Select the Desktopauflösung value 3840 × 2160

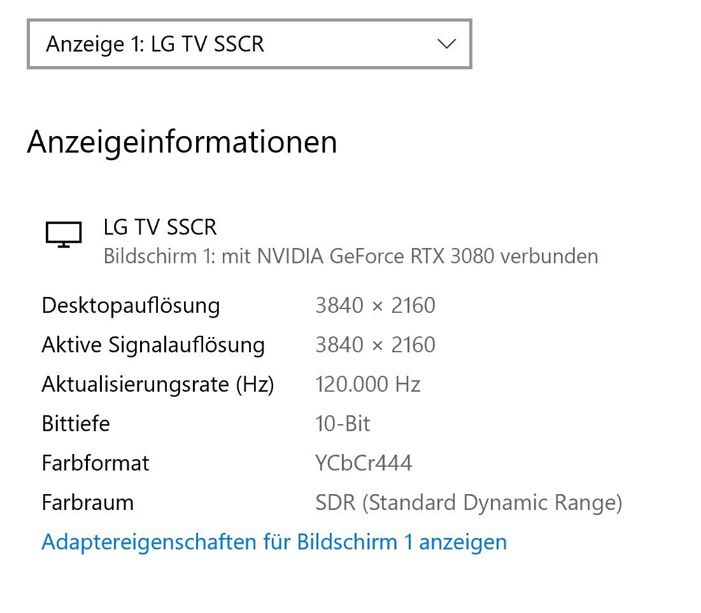[375, 305]
